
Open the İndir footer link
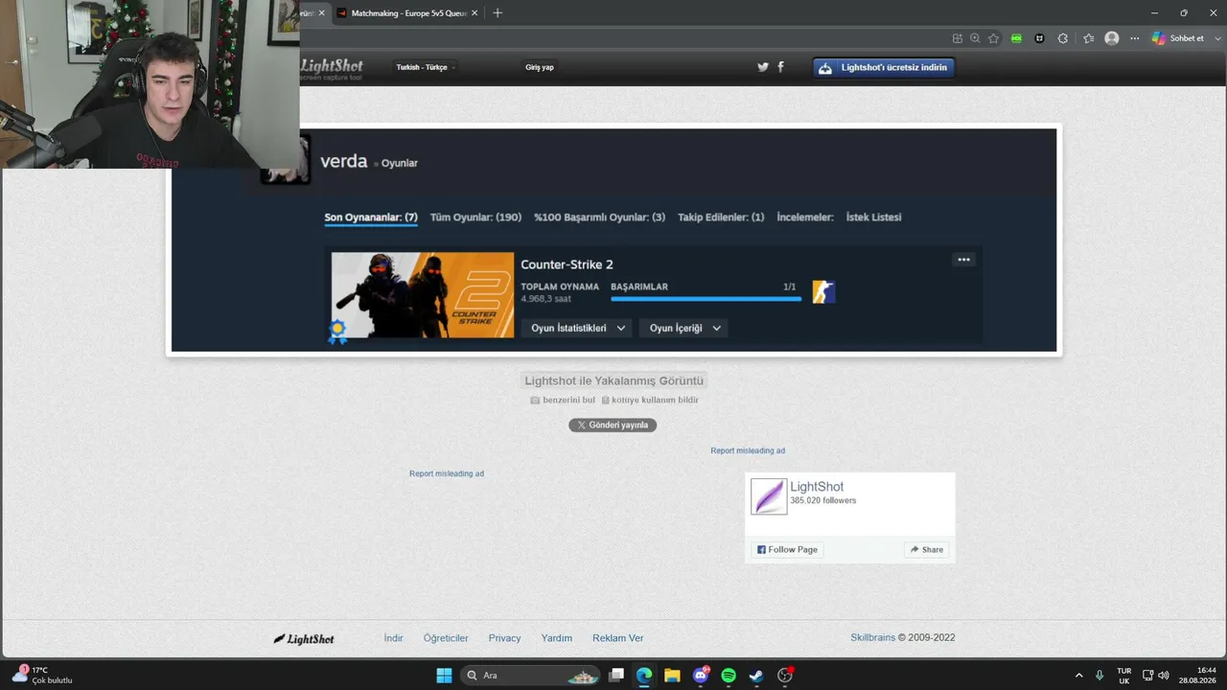coord(394,638)
